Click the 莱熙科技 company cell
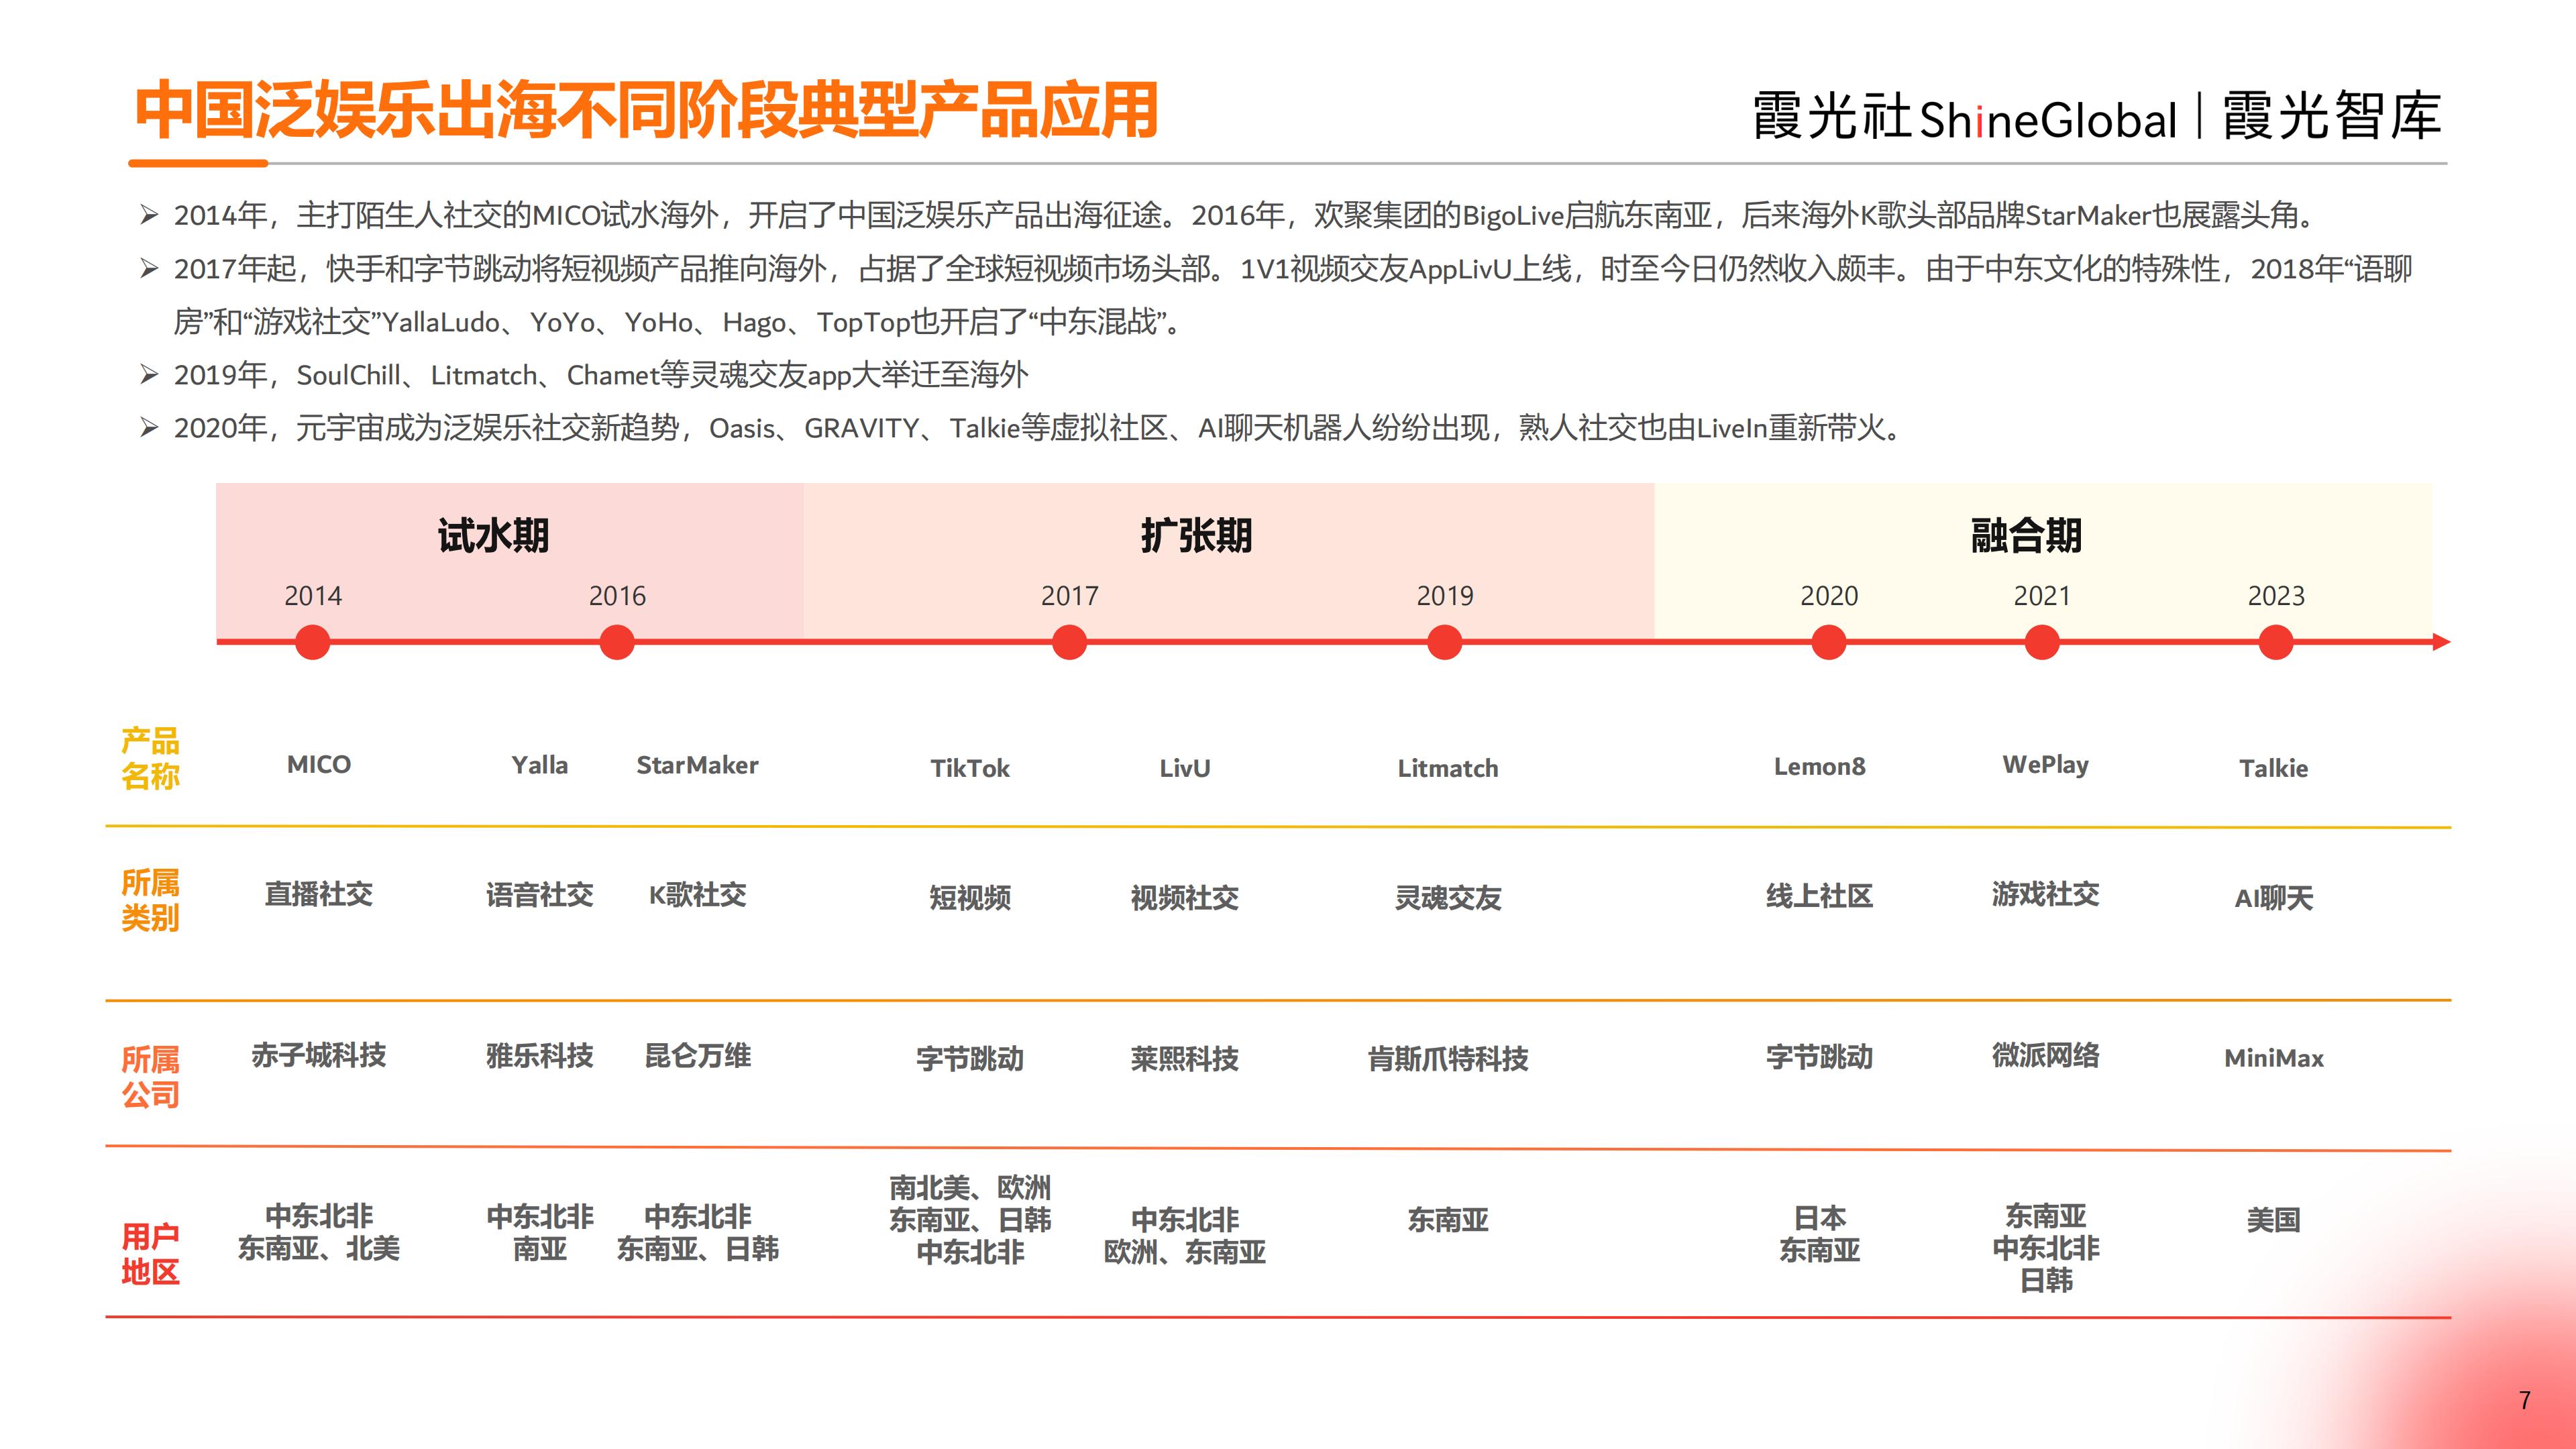This screenshot has width=2576, height=1449. 1185,1059
